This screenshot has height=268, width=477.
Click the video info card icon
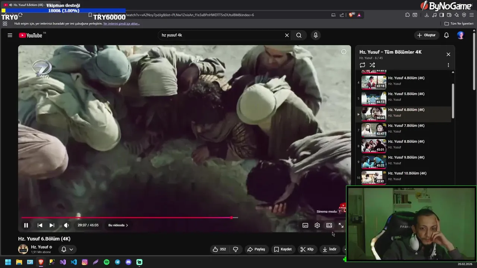344,52
